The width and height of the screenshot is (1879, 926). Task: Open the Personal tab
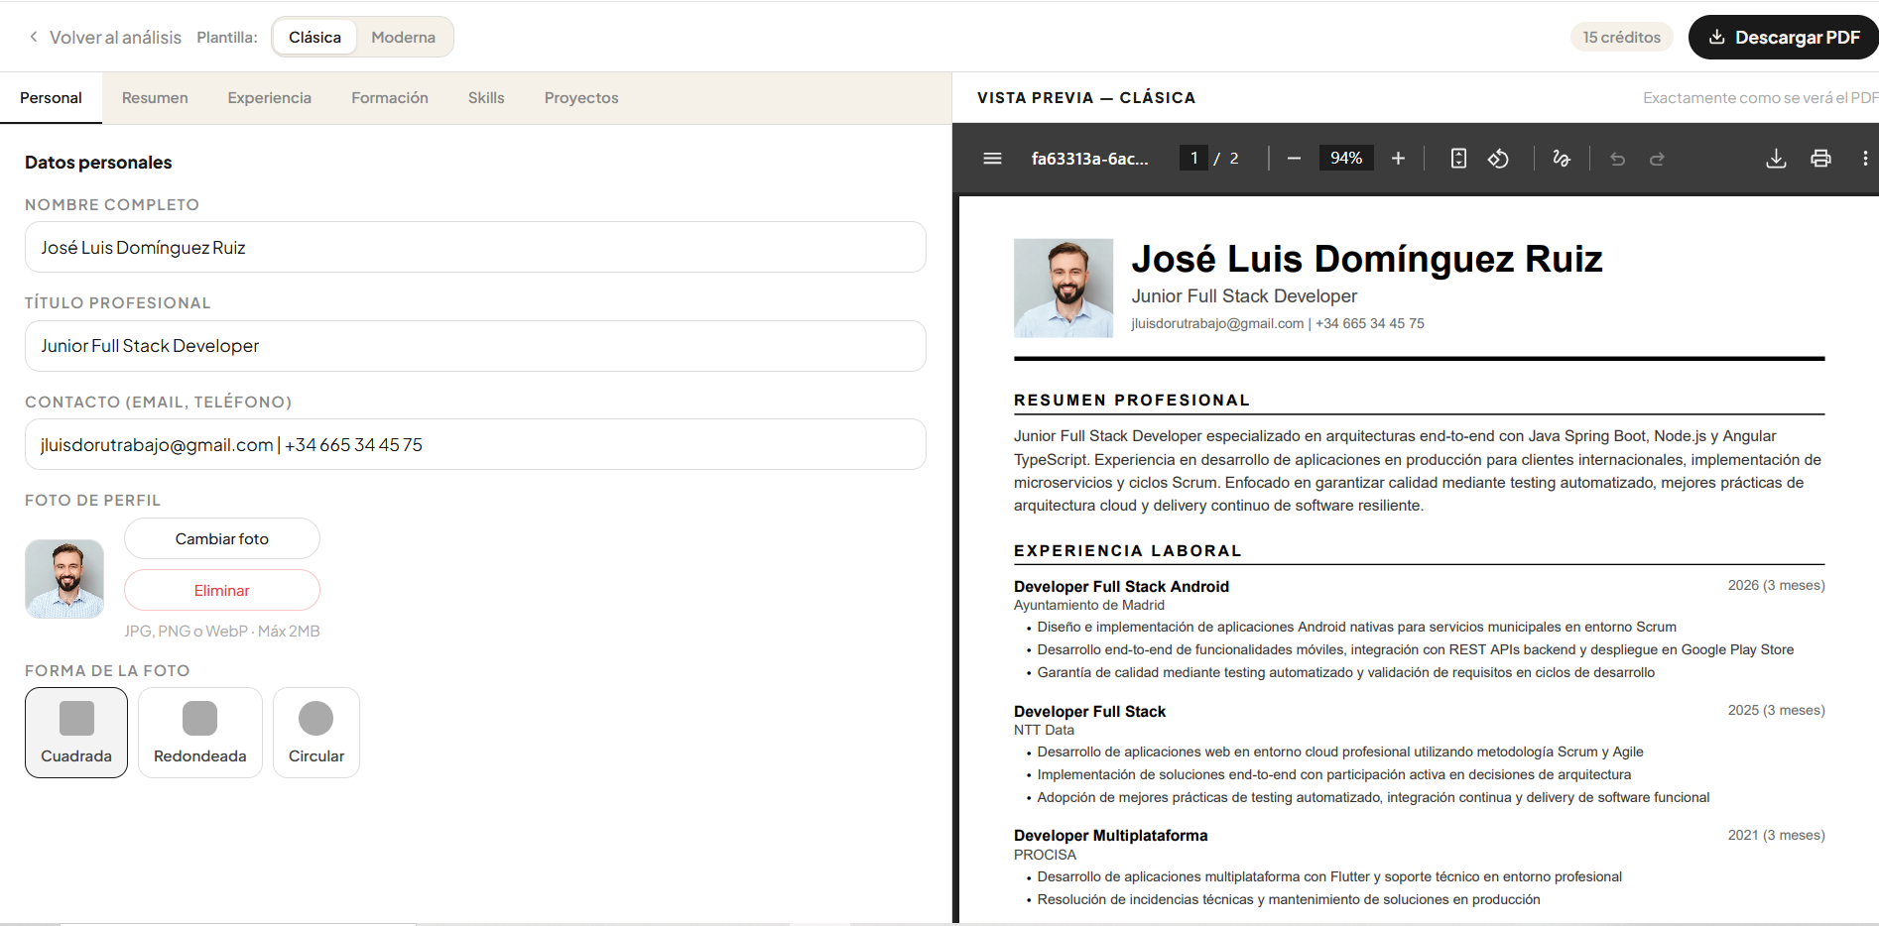tap(51, 98)
